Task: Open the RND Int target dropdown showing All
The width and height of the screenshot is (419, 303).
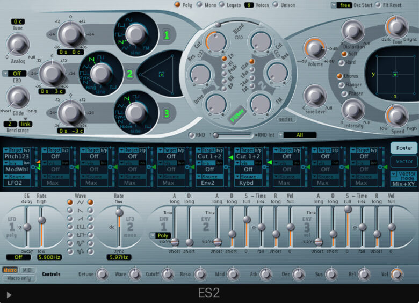Action: click(x=297, y=135)
